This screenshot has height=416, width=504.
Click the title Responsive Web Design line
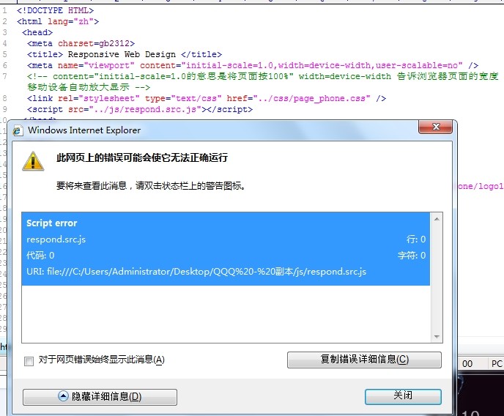pyautogui.click(x=125, y=54)
